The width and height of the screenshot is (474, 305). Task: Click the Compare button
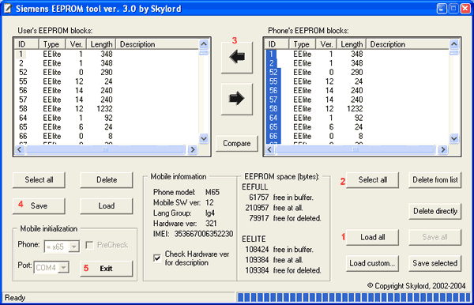click(x=237, y=143)
